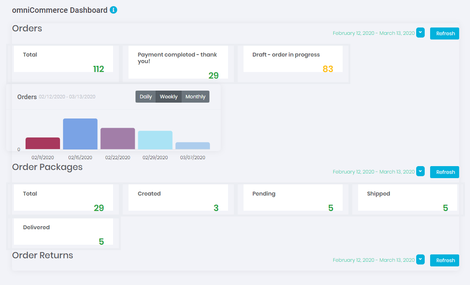
Task: Switch the Orders chart to Daily
Action: tap(146, 96)
